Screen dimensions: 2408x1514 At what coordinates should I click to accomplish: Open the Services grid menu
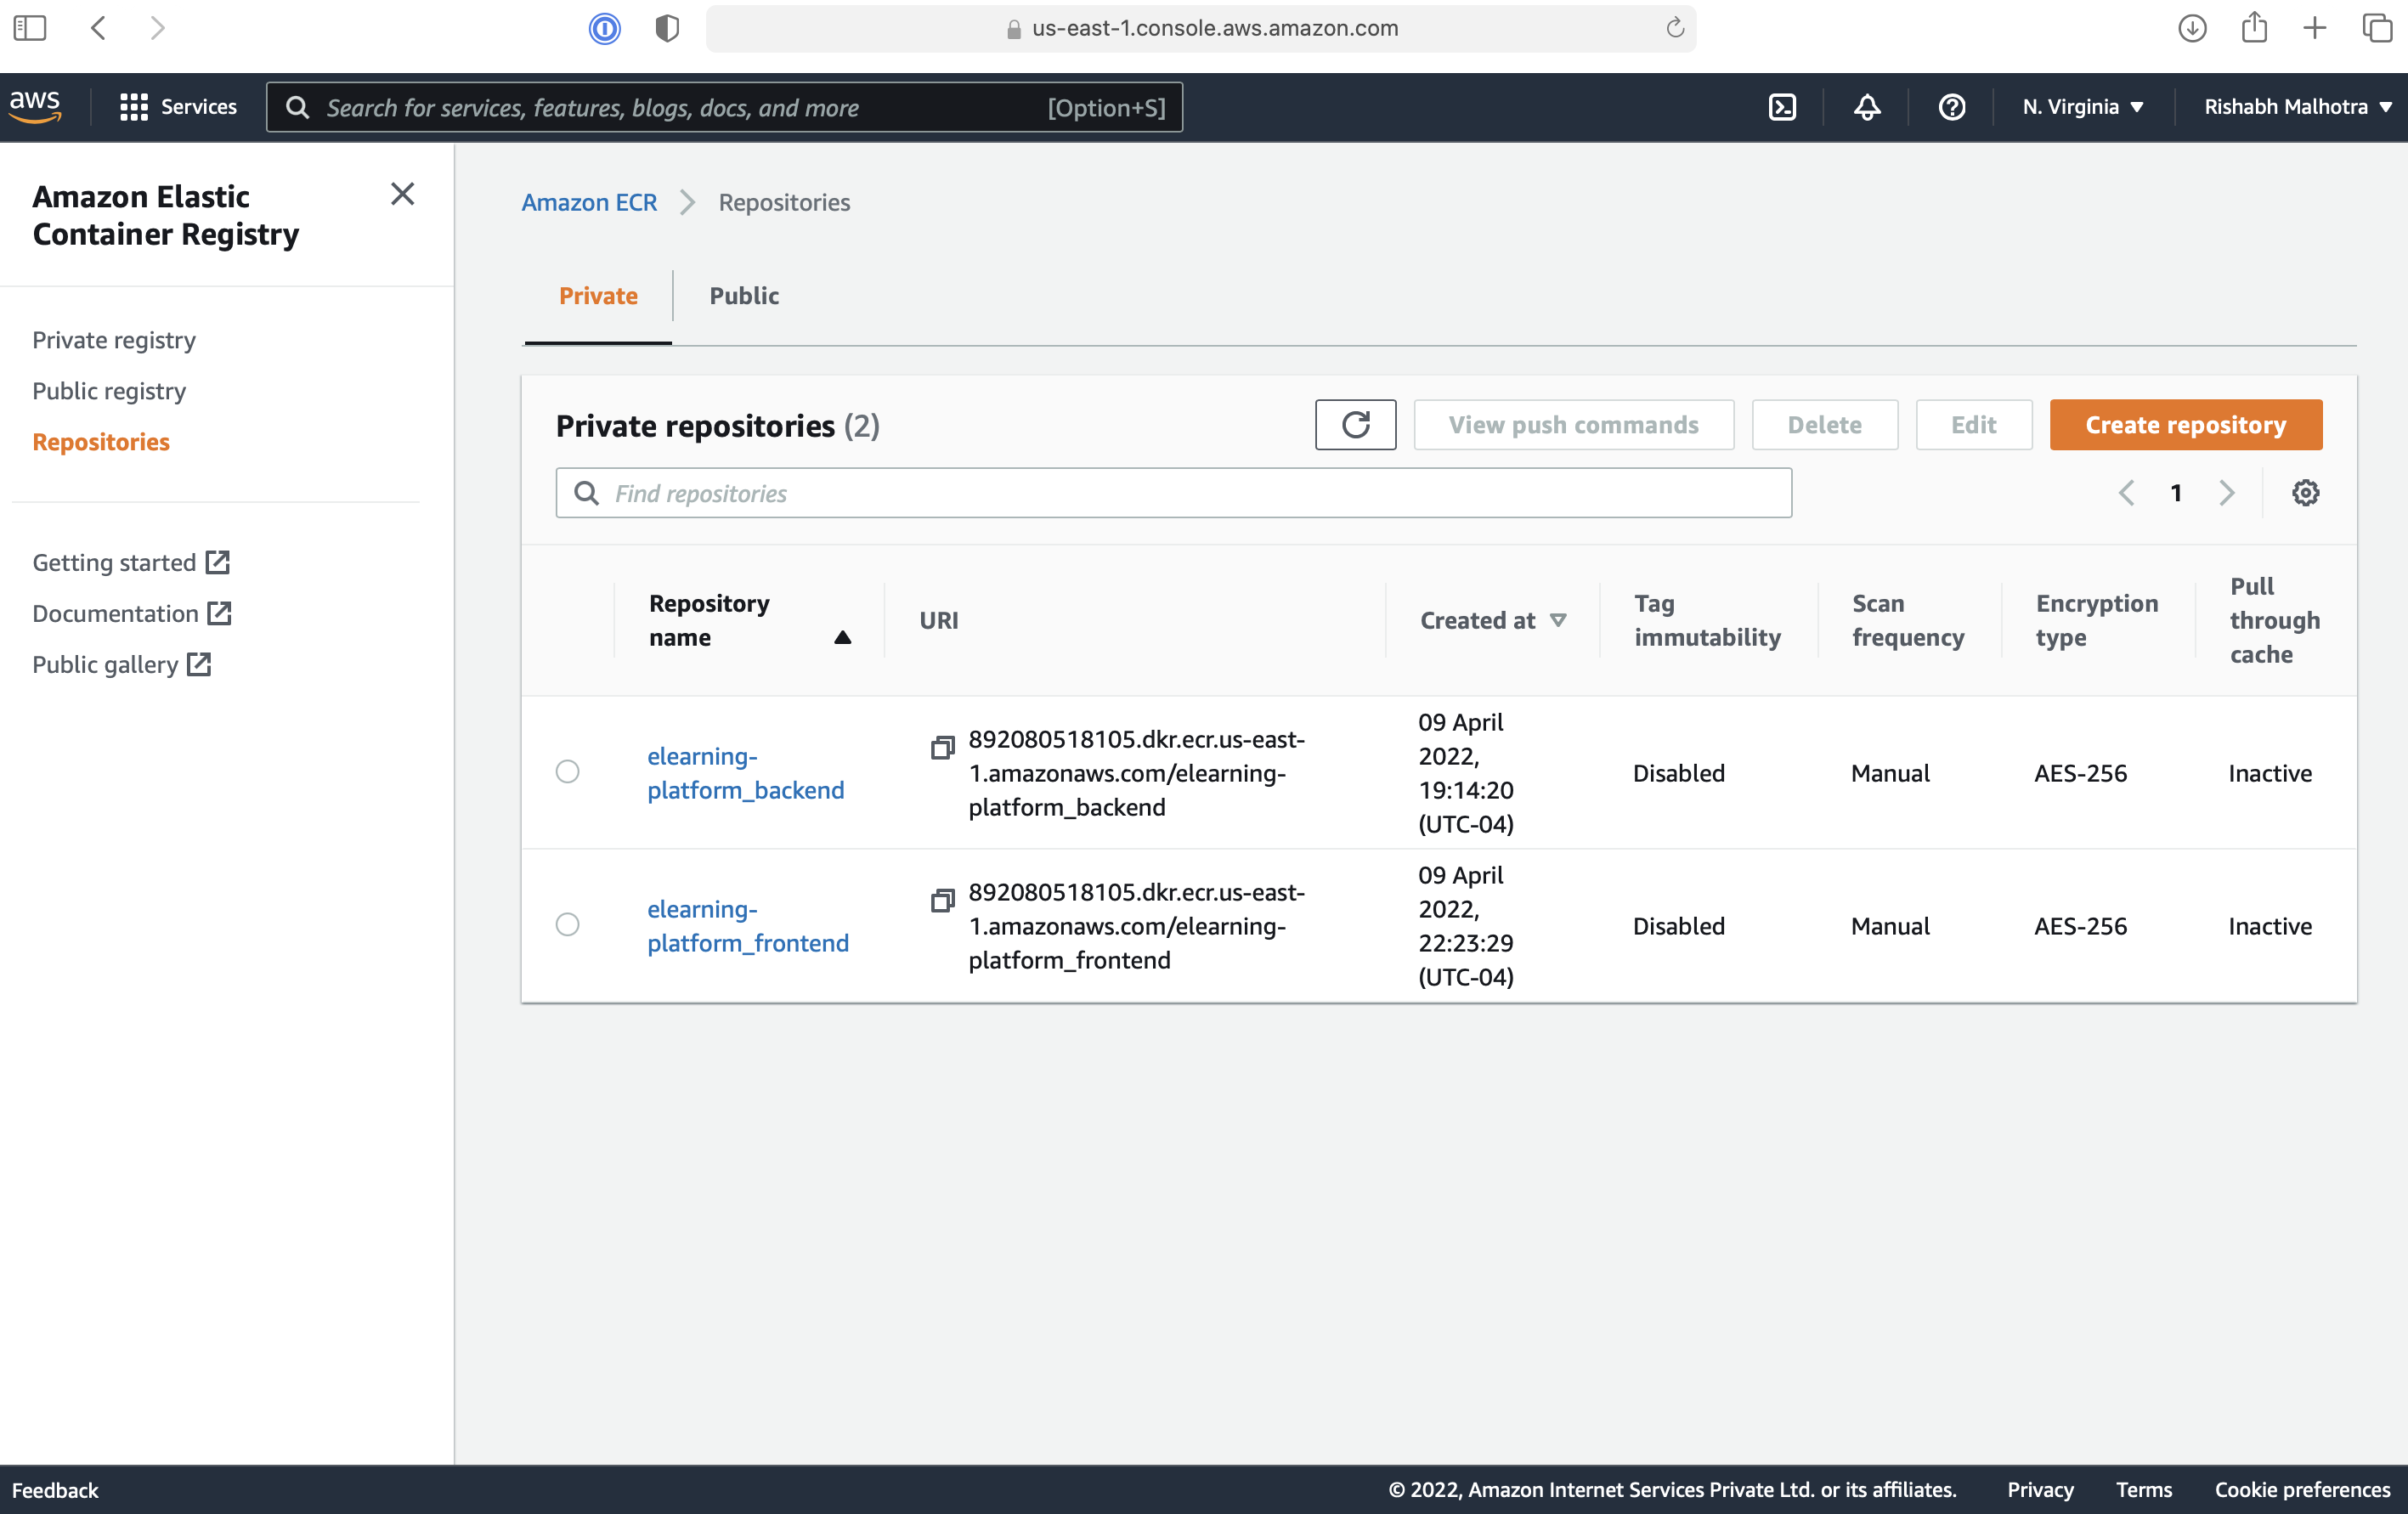179,107
